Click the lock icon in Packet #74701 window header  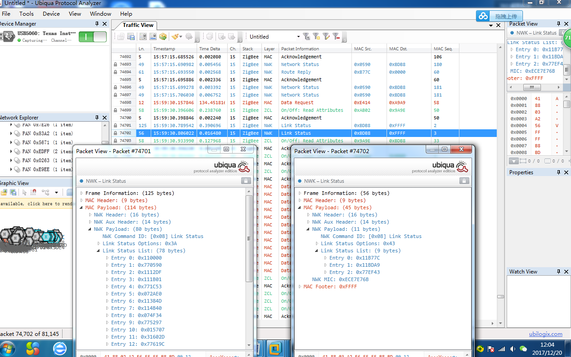coord(246,181)
